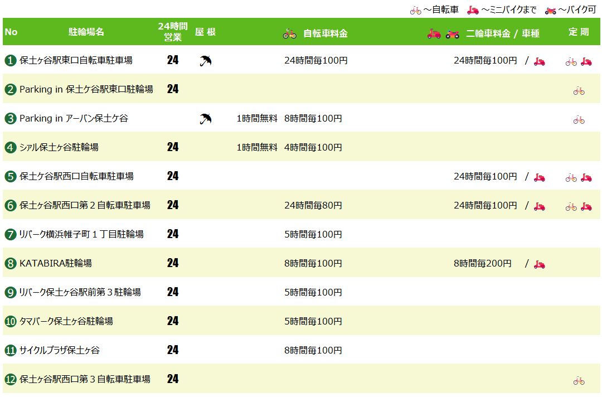Screen dimensions: 602x397
Task: Select the parking name 保土ケ谷駅西口第３自転車駐車場
Action: point(85,379)
